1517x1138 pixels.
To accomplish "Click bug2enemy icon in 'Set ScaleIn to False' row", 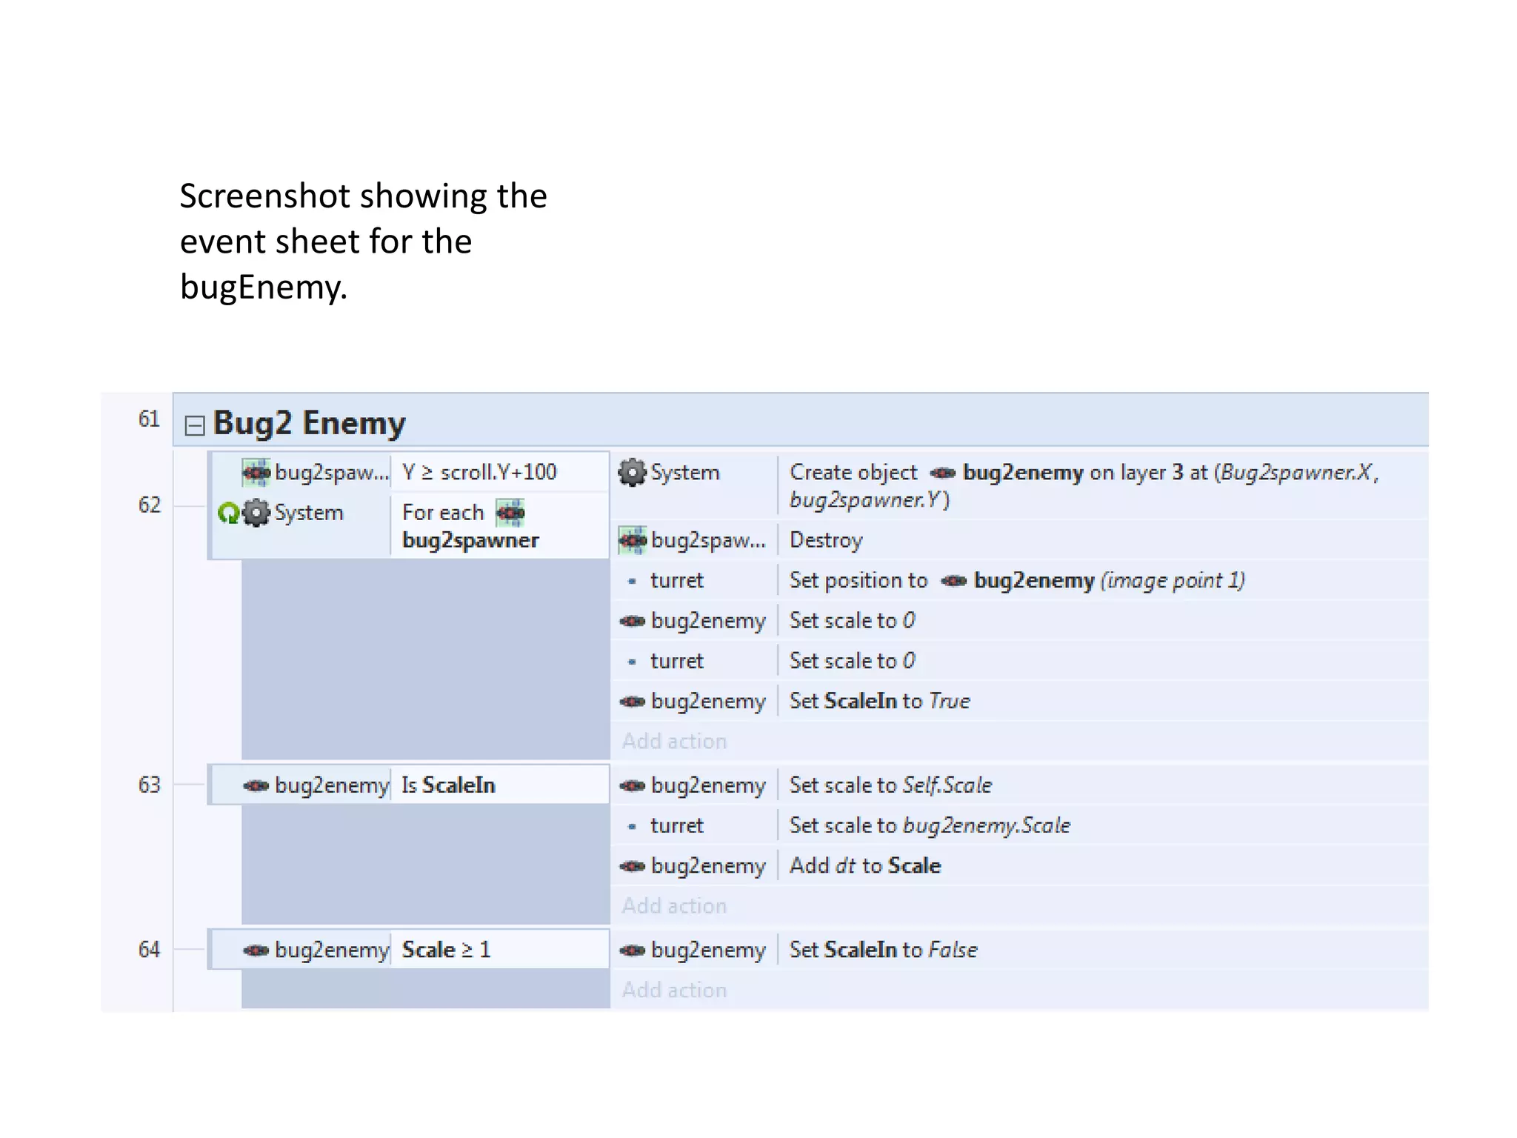I will pos(633,950).
